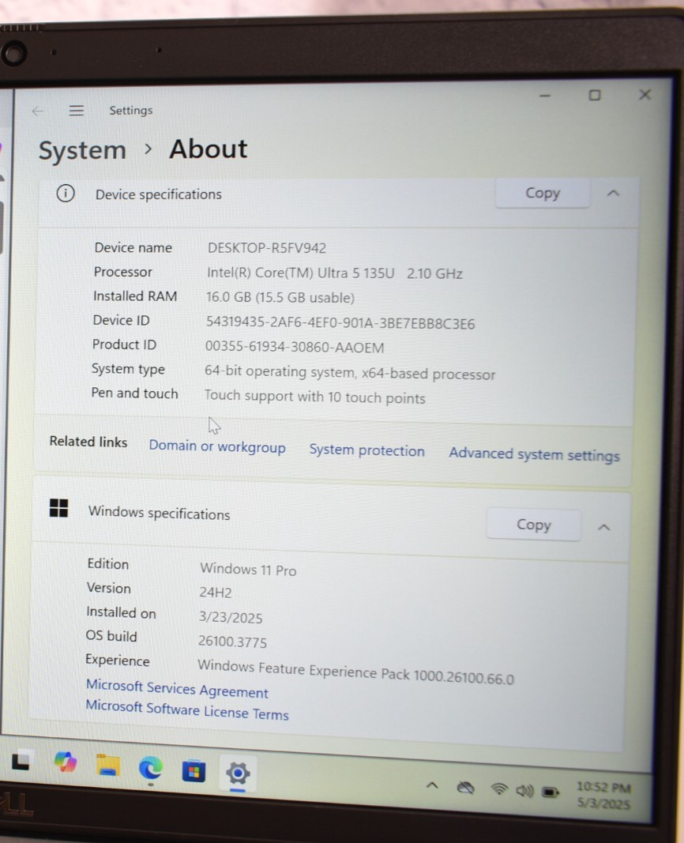Open the hamburger navigation menu
This screenshot has height=843, width=684.
pos(77,111)
